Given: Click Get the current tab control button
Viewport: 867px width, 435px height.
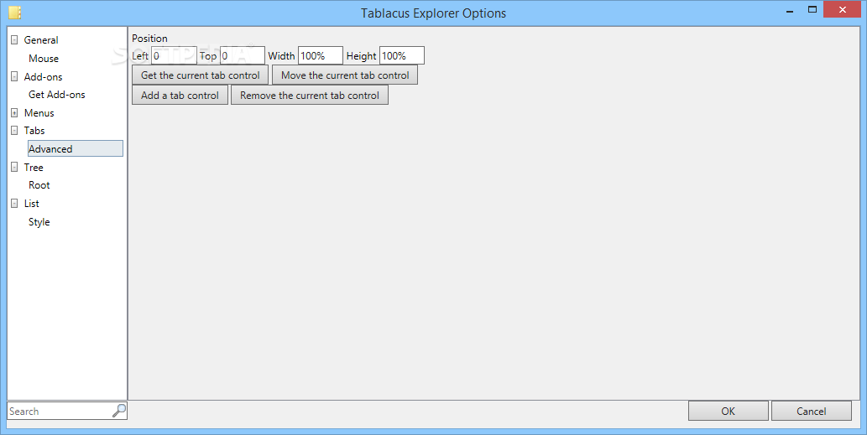Looking at the screenshot, I should [x=200, y=75].
